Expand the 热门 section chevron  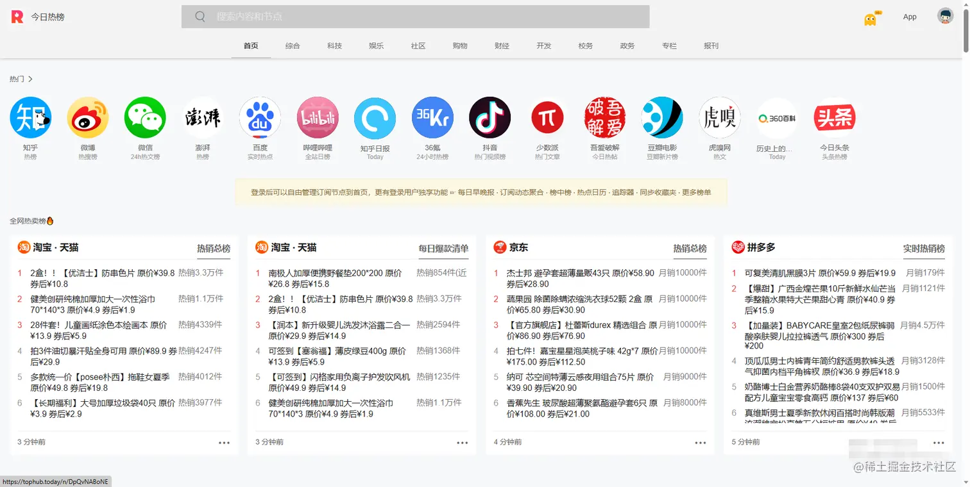(x=30, y=79)
